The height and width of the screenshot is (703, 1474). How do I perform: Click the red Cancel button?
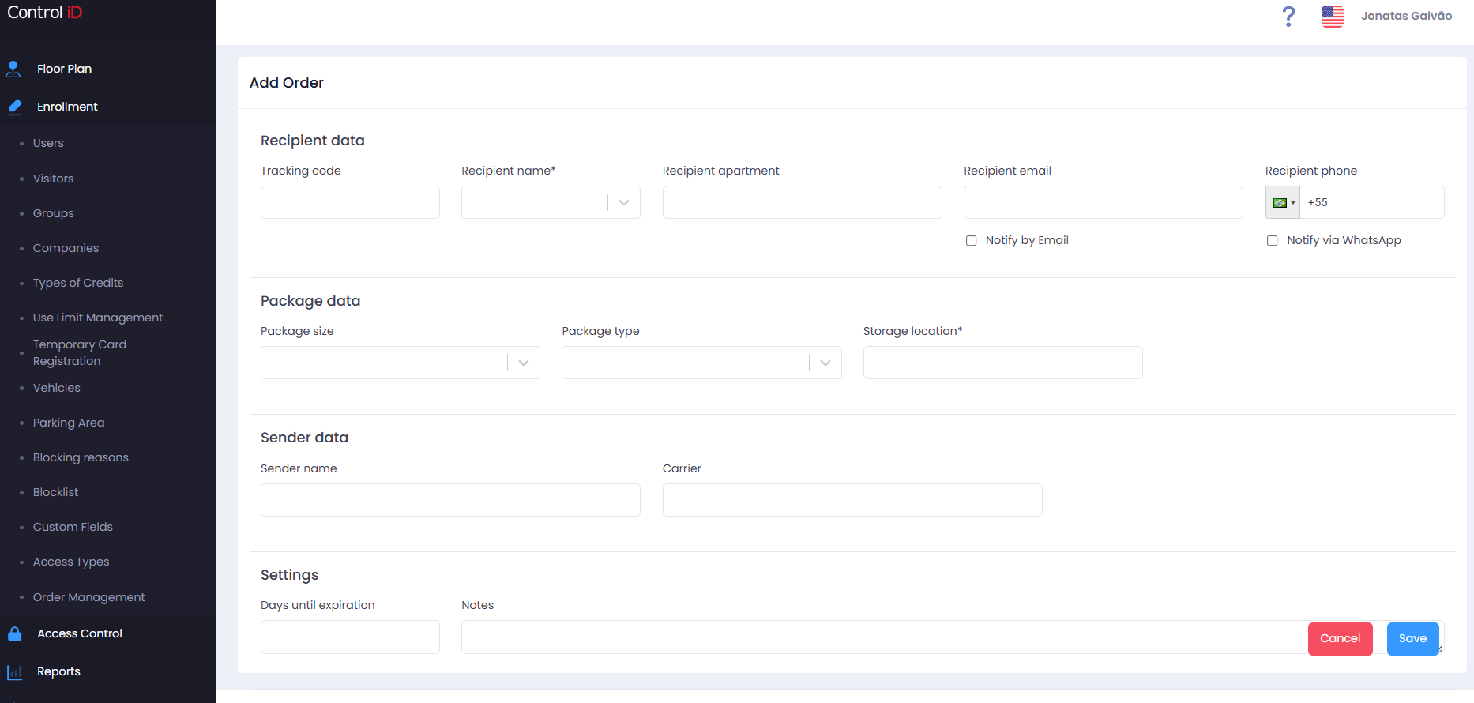1340,638
